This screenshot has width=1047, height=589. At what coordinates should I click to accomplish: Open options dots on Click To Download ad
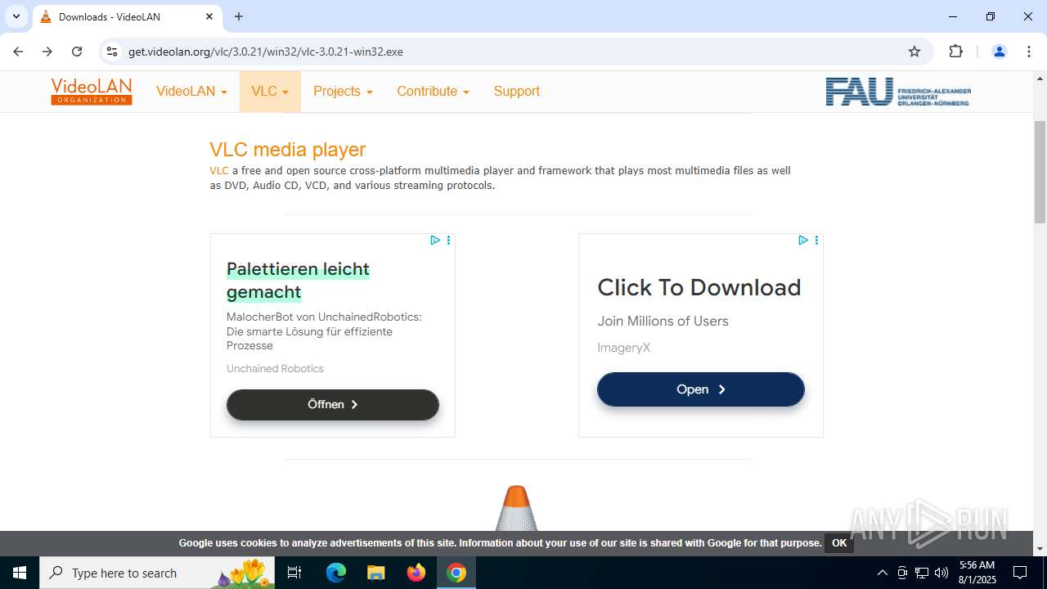click(816, 241)
